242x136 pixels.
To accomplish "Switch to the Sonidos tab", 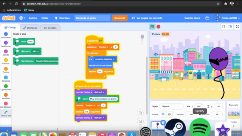I will (50, 28).
